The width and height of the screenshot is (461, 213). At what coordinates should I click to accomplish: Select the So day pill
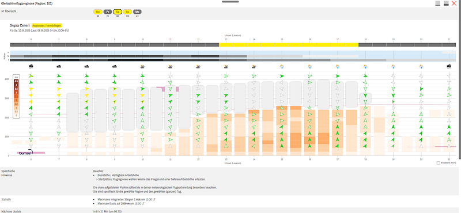point(127,12)
